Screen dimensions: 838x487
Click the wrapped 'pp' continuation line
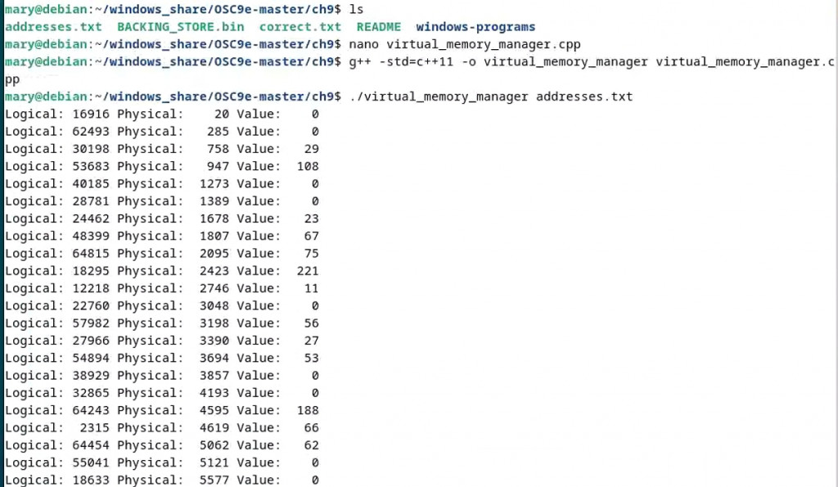click(12, 80)
